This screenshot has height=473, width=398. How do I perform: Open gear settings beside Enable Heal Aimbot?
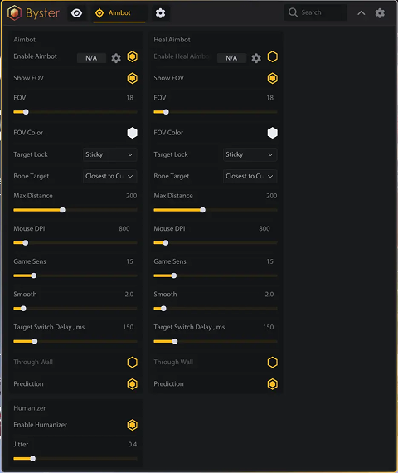[256, 58]
